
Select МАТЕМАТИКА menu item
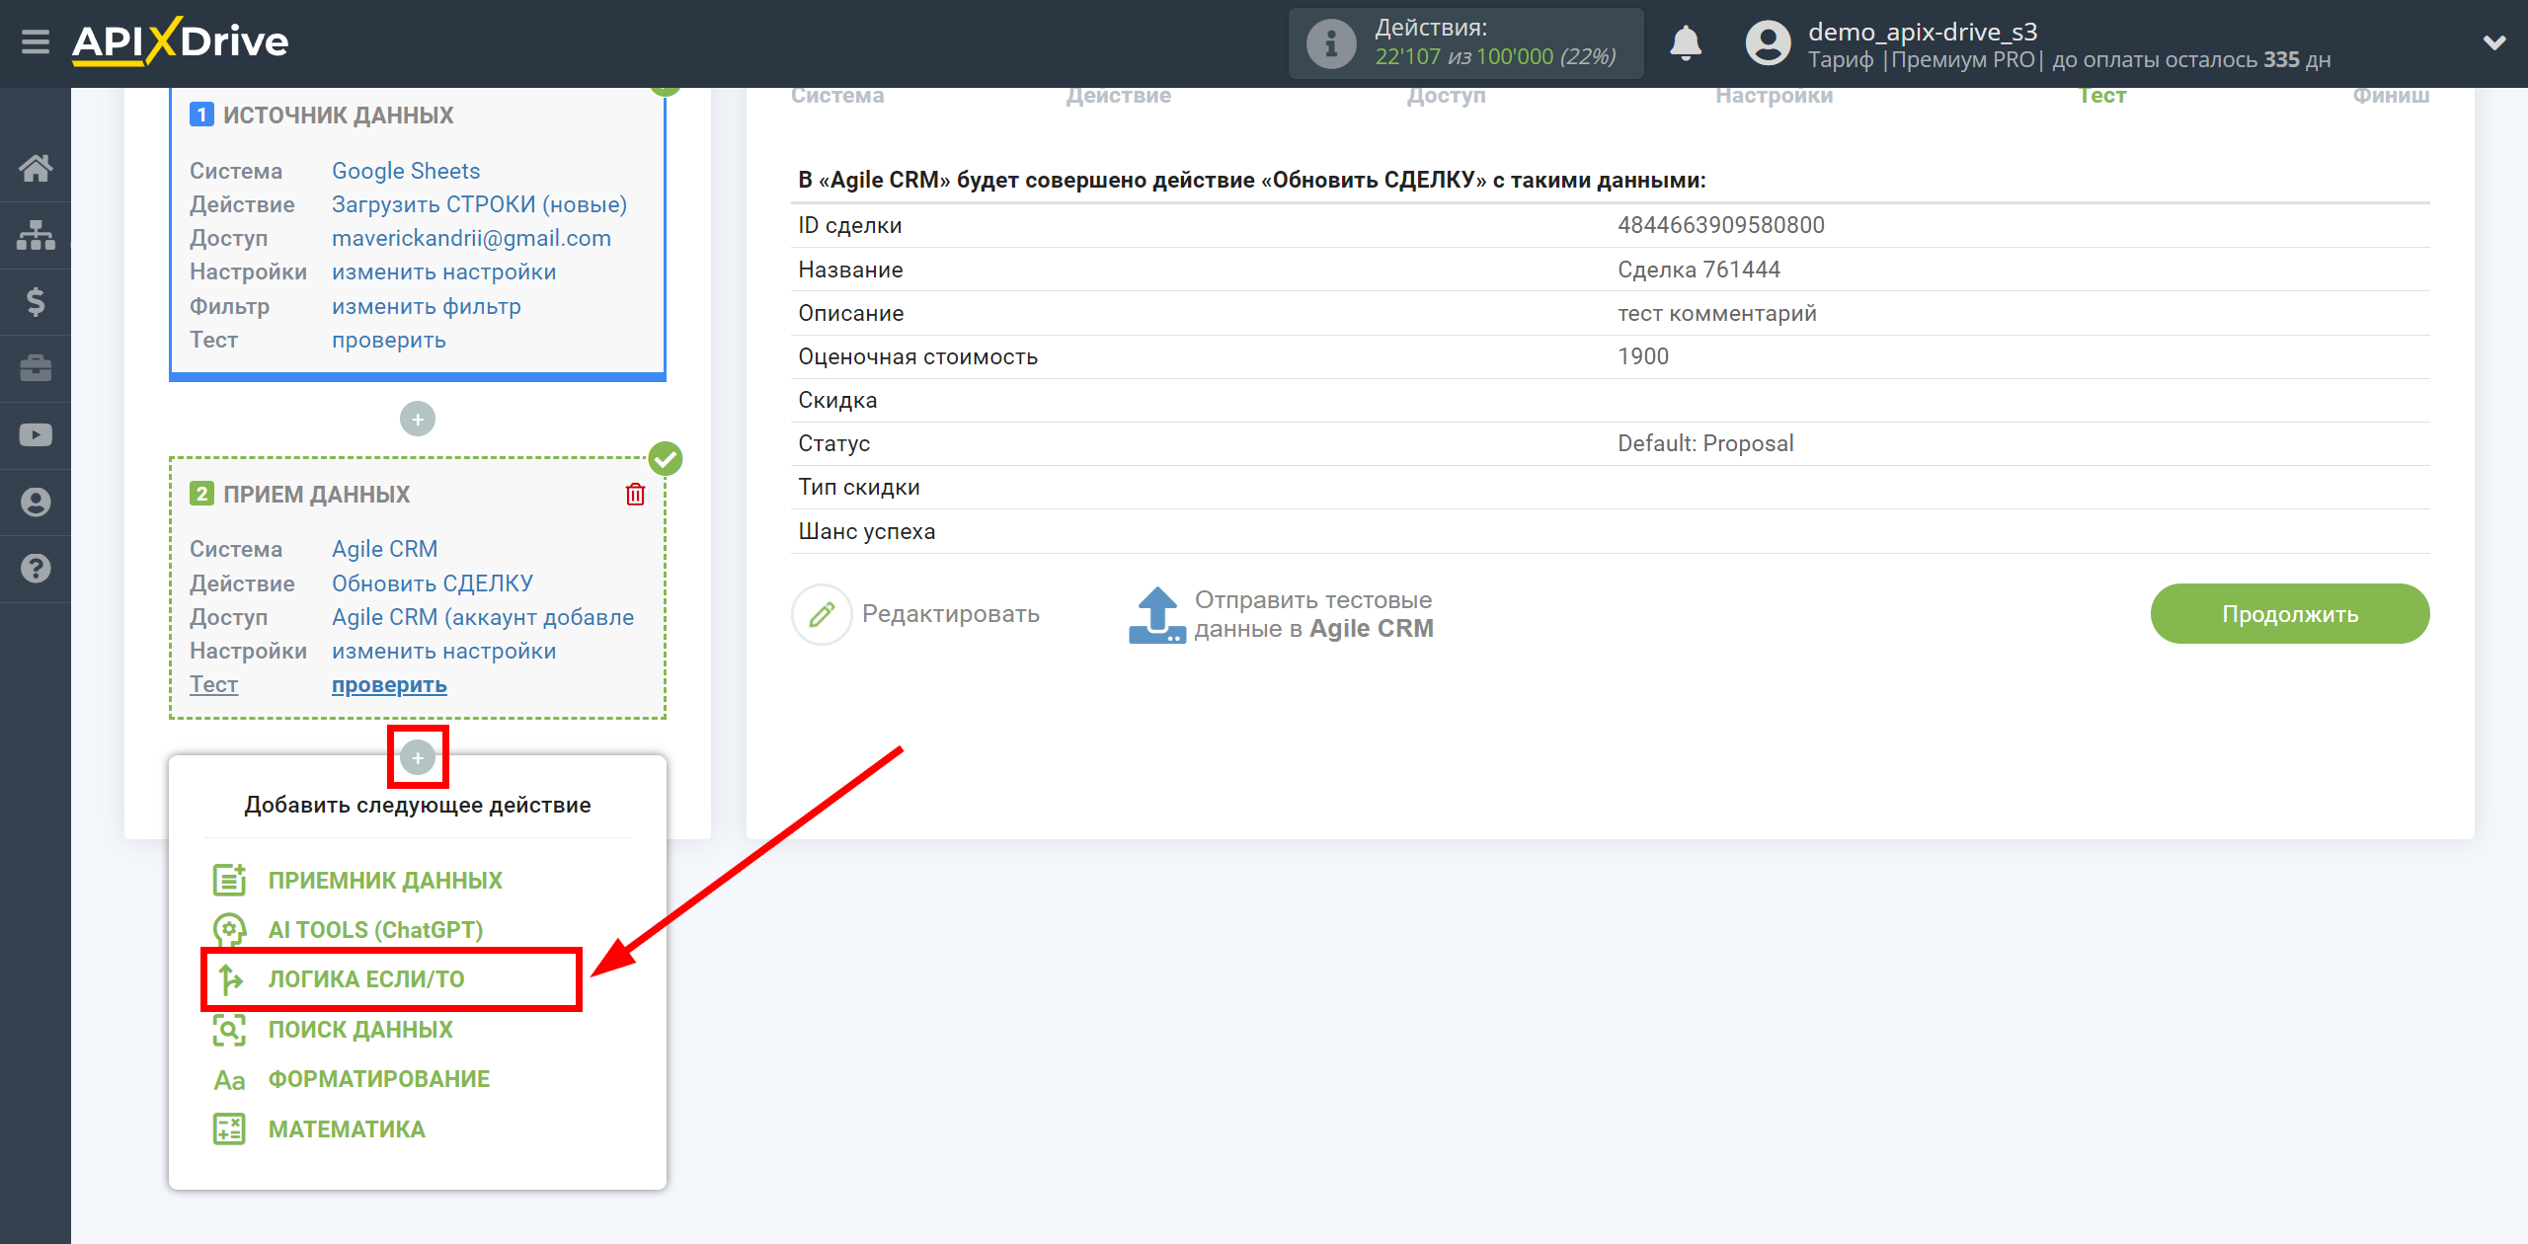[x=347, y=1129]
